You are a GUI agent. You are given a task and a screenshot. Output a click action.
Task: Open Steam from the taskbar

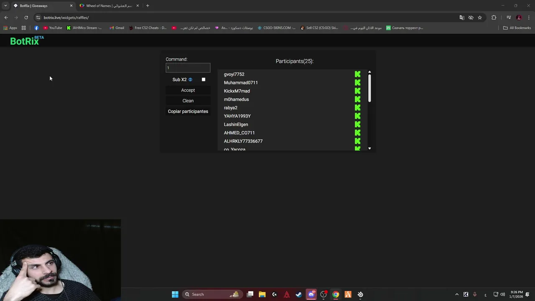pyautogui.click(x=299, y=294)
